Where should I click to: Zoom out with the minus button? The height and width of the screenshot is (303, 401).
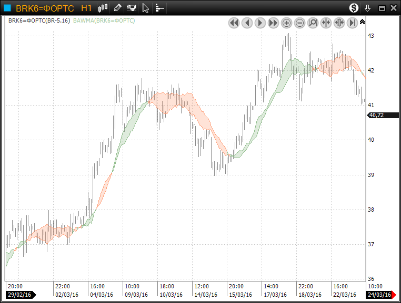click(x=299, y=23)
